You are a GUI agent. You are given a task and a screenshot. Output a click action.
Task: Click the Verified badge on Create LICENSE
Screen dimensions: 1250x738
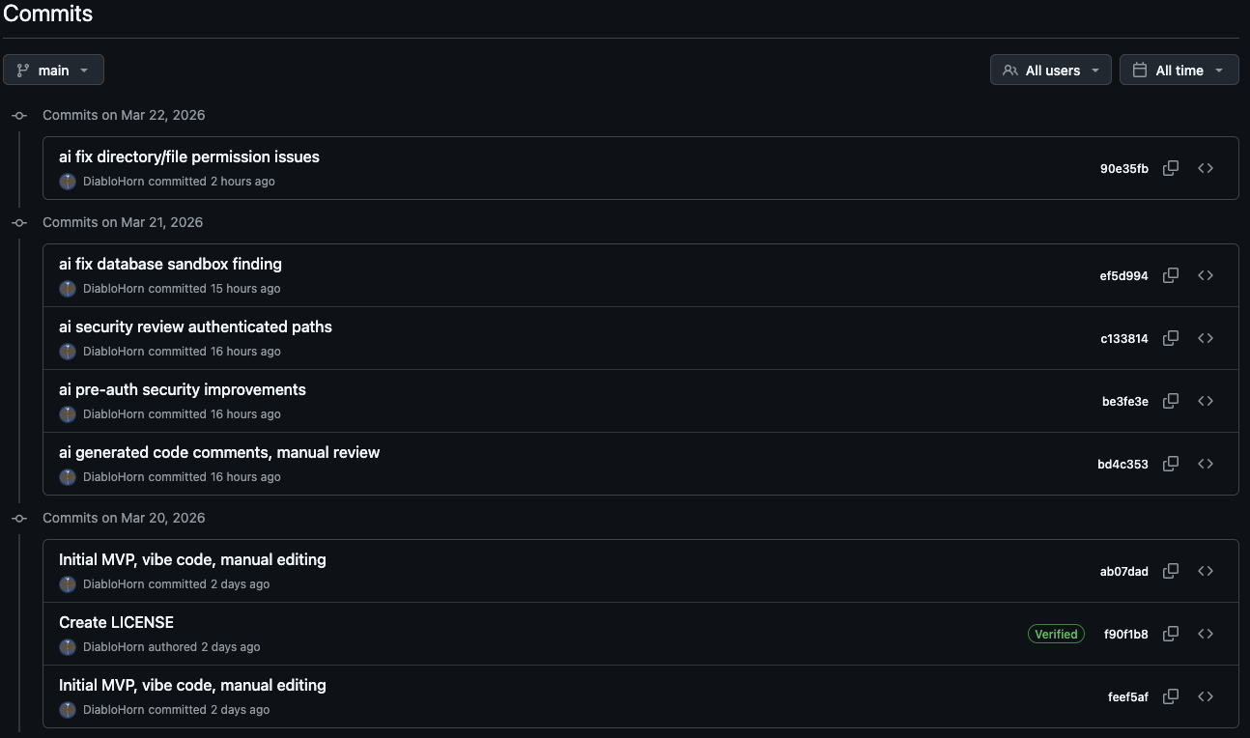click(x=1056, y=634)
